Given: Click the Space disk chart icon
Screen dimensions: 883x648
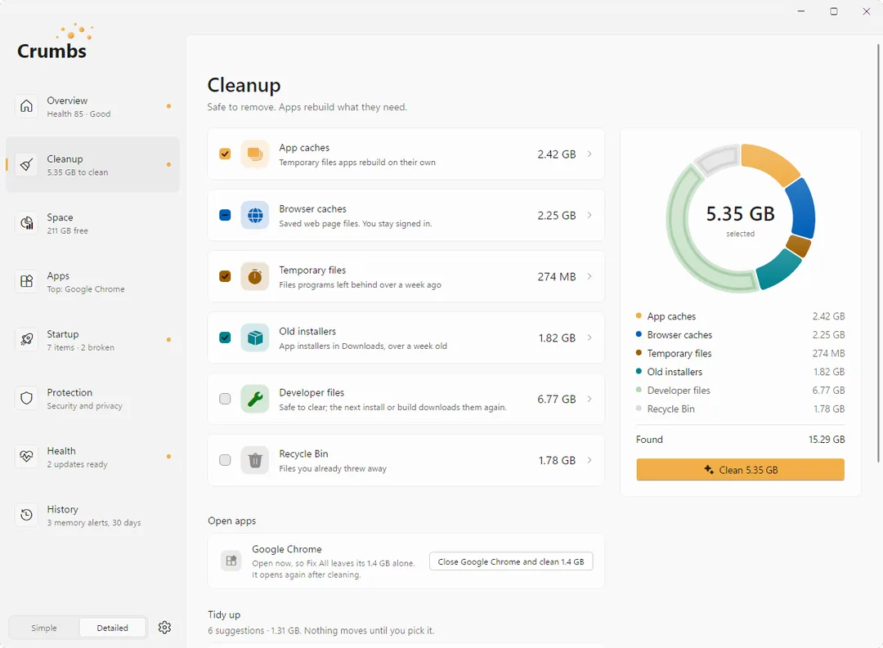Looking at the screenshot, I should 26,223.
